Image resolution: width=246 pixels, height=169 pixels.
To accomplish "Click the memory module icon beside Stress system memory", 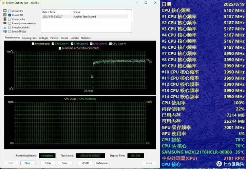I will [x=5, y=23].
